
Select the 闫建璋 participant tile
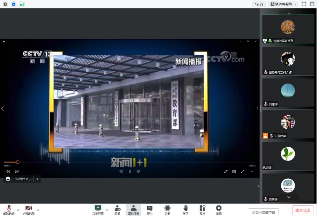(x=288, y=92)
